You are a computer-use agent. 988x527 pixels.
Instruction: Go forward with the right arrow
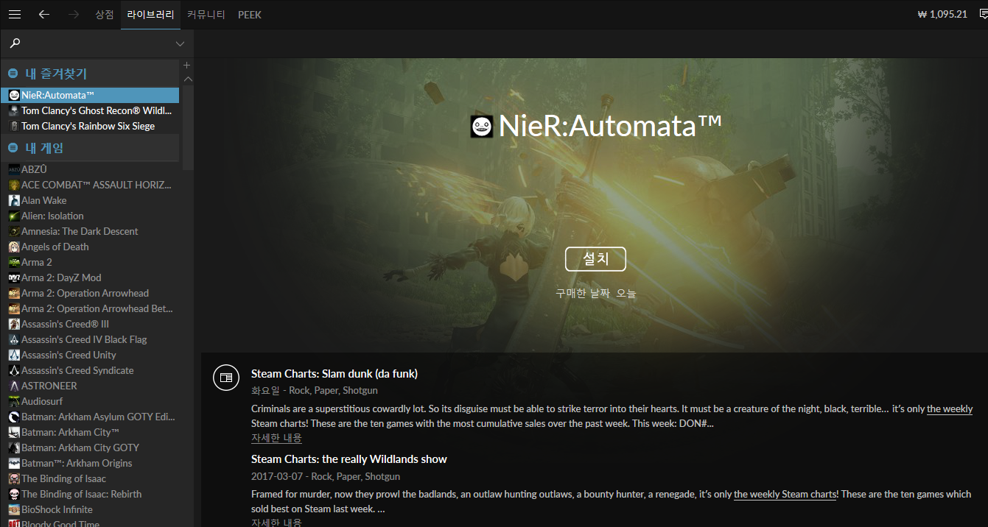pos(74,15)
